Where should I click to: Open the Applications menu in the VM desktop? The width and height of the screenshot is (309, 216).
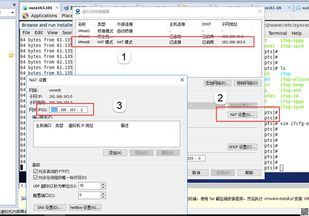(44, 16)
